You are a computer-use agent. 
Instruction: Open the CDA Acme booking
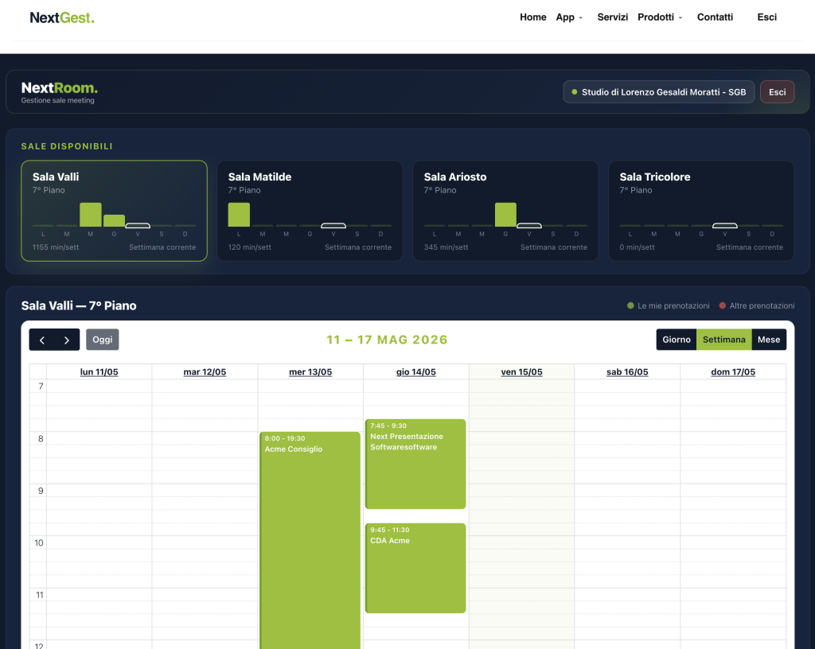pyautogui.click(x=415, y=568)
